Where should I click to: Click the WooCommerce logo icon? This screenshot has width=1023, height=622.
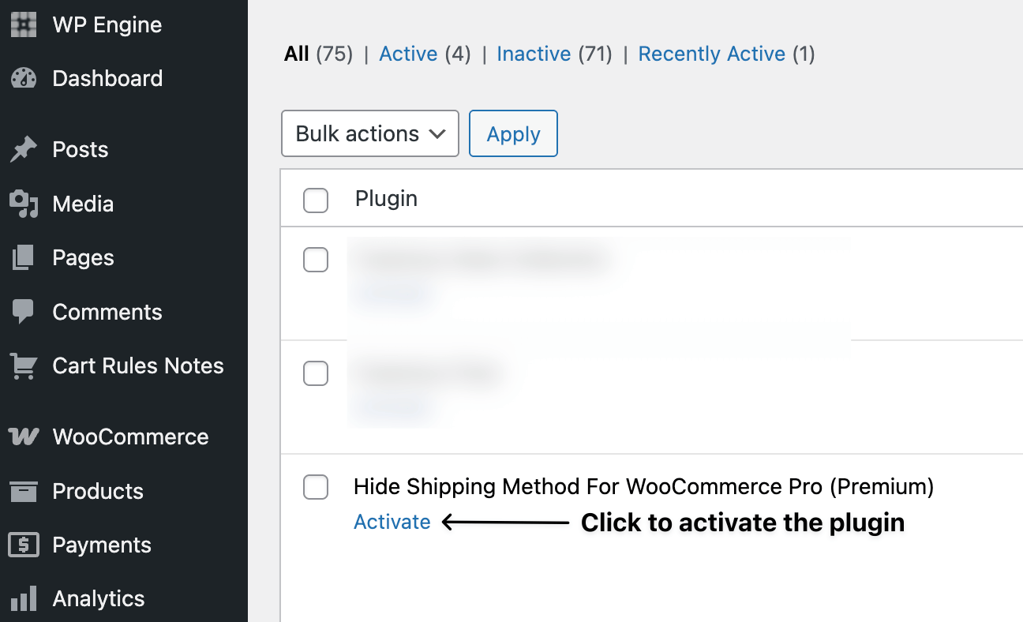23,436
